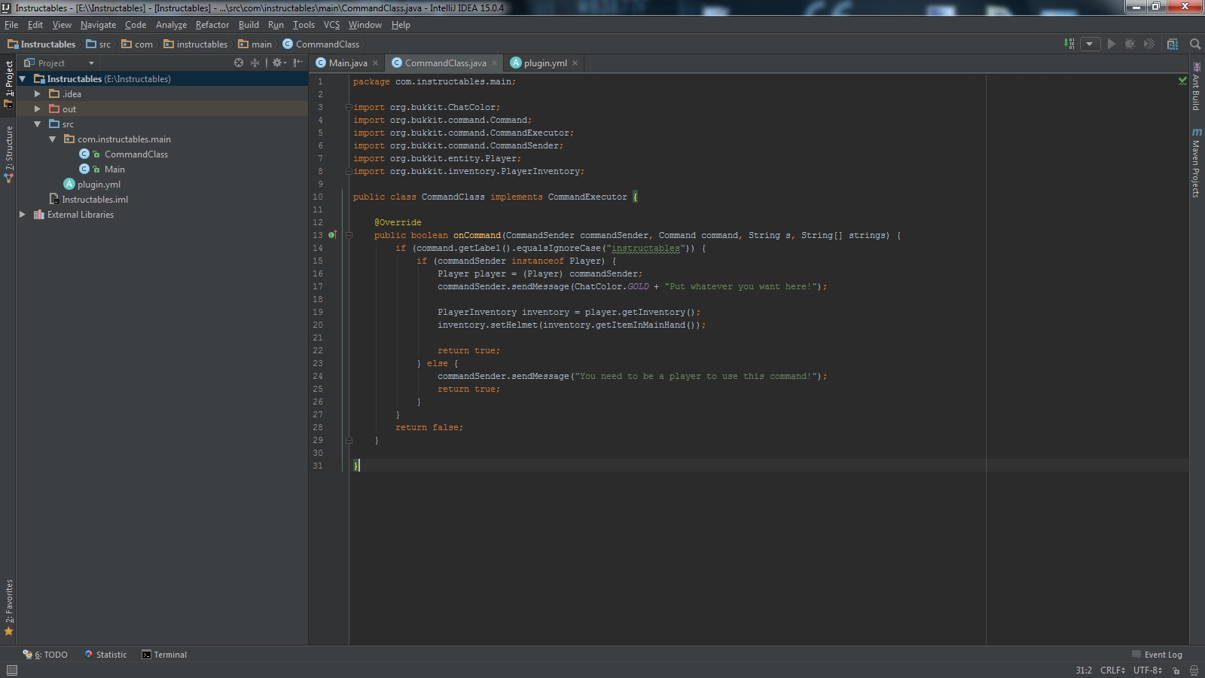Open the Project Structure toolbar icon
Screen dimensions: 1205x678
[1173, 44]
